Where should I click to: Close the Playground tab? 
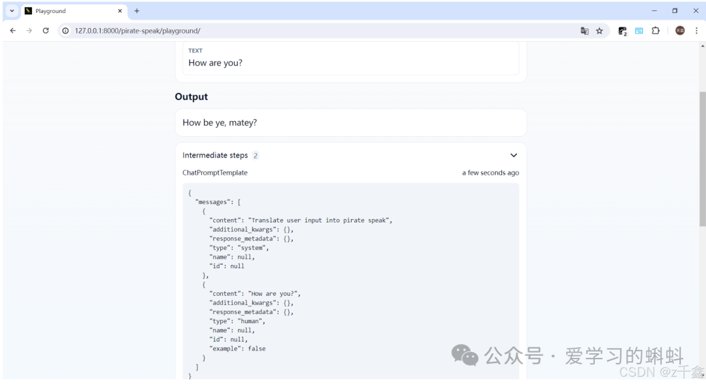pyautogui.click(x=120, y=11)
